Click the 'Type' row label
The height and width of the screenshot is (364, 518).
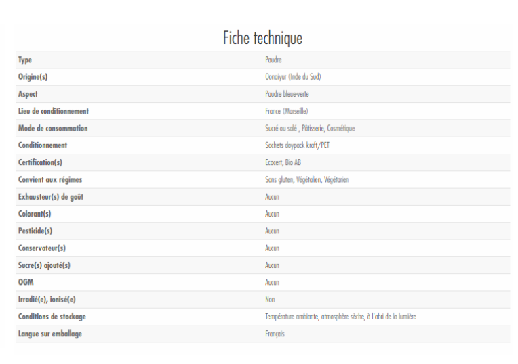point(25,60)
